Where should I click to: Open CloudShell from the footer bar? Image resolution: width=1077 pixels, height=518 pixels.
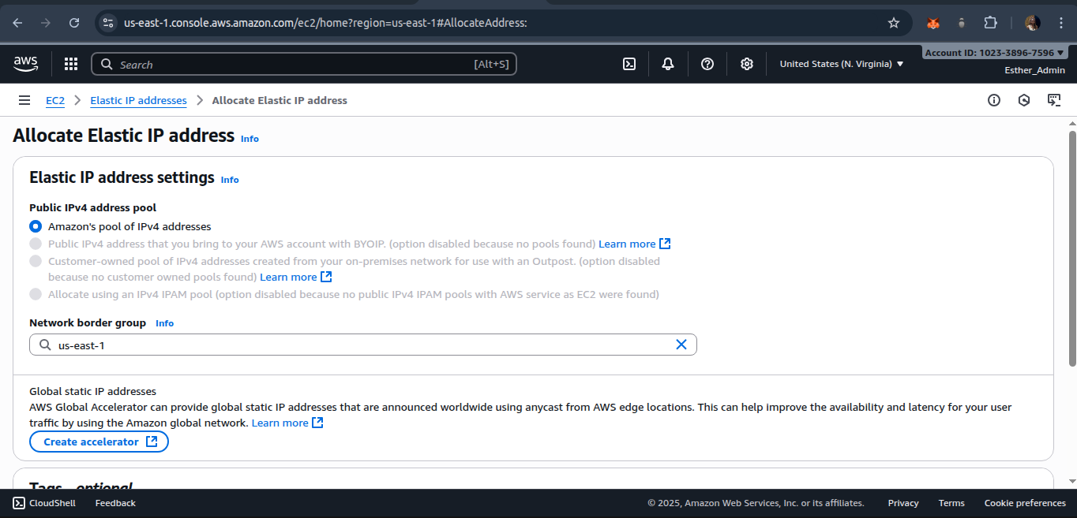(44, 503)
